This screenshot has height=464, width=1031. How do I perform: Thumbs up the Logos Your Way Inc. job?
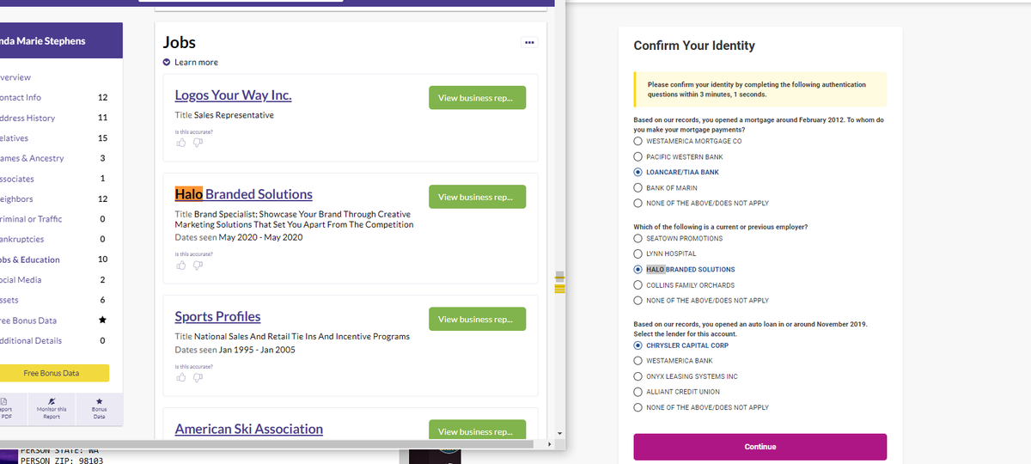tap(180, 143)
